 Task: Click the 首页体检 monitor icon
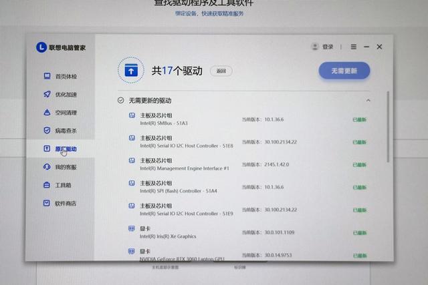(47, 76)
